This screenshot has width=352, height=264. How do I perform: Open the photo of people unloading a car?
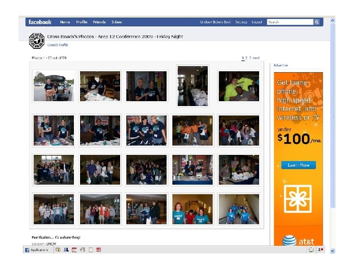(54, 86)
